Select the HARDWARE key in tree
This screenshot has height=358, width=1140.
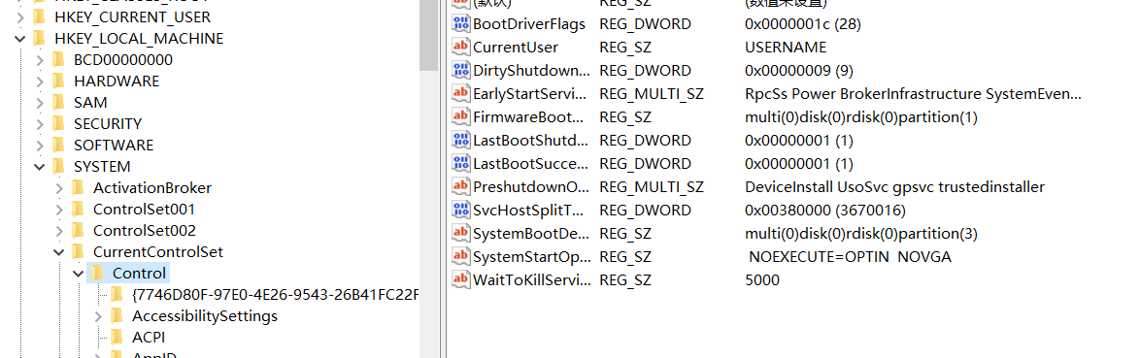[x=117, y=81]
